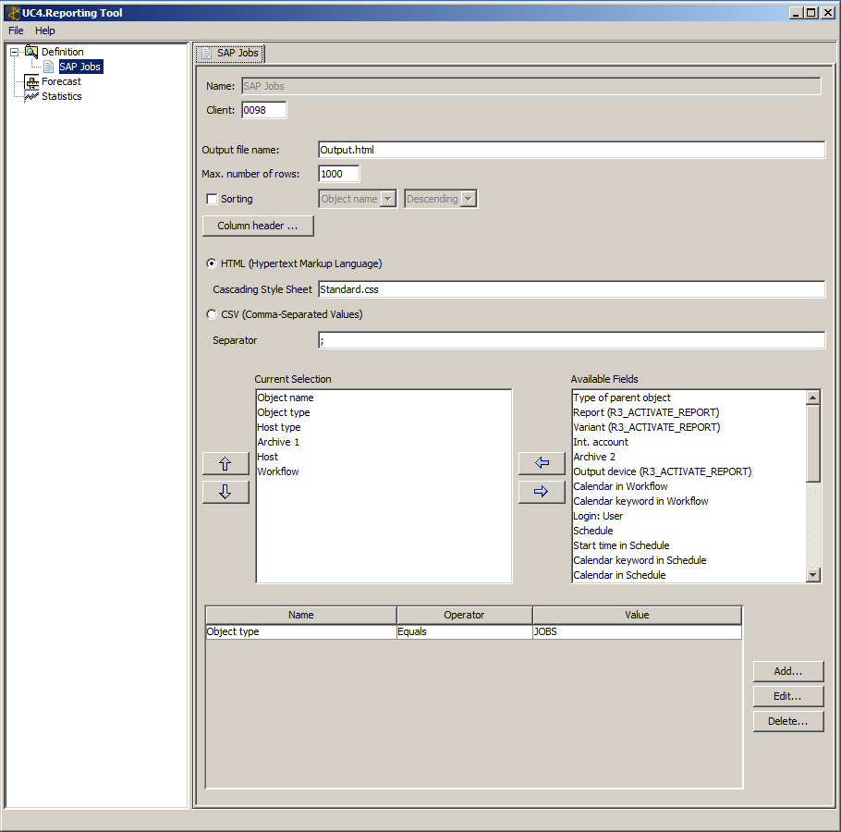Screen dimensions: 841x832
Task: Click the Cascading Style Sheet field
Action: [571, 289]
